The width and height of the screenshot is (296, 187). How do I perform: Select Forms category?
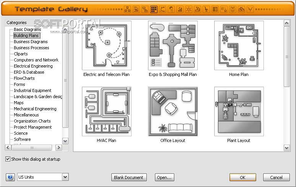19,84
